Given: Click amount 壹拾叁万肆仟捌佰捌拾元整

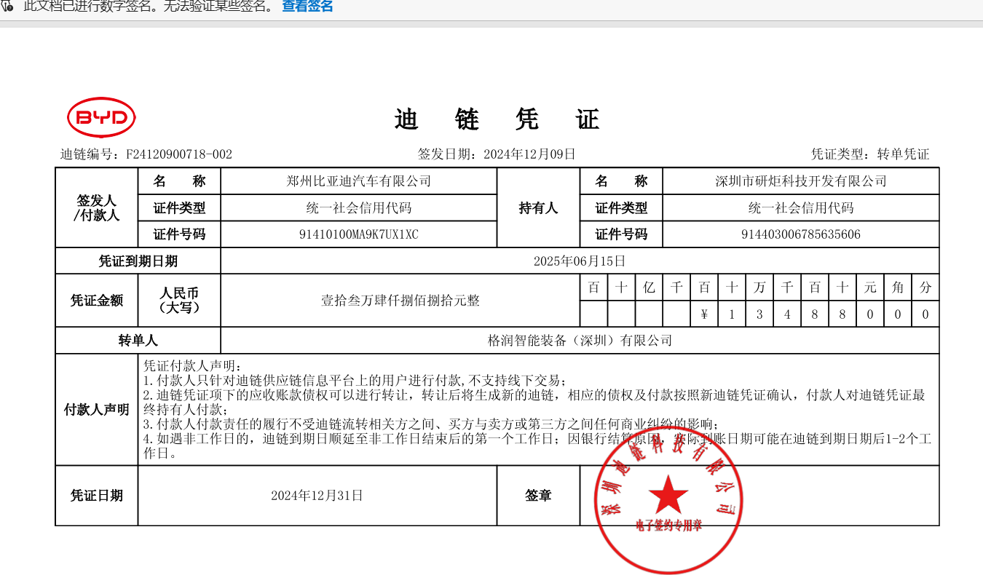Looking at the screenshot, I should tap(400, 301).
